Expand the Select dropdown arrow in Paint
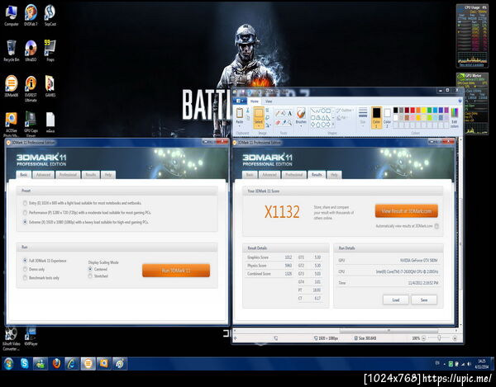Viewport: 496px width, 387px height. (259, 126)
